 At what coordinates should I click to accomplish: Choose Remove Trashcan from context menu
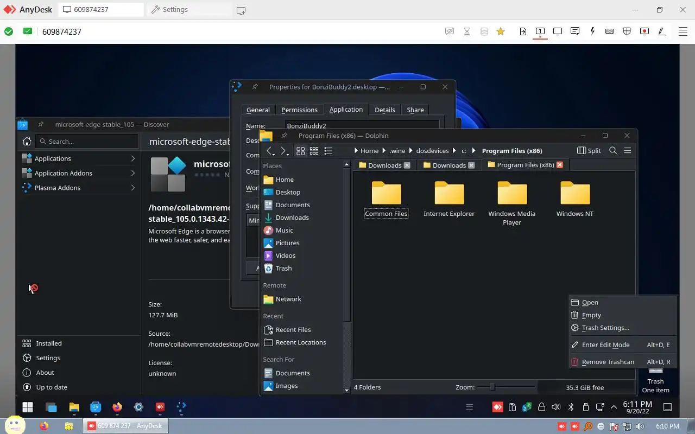(x=623, y=362)
